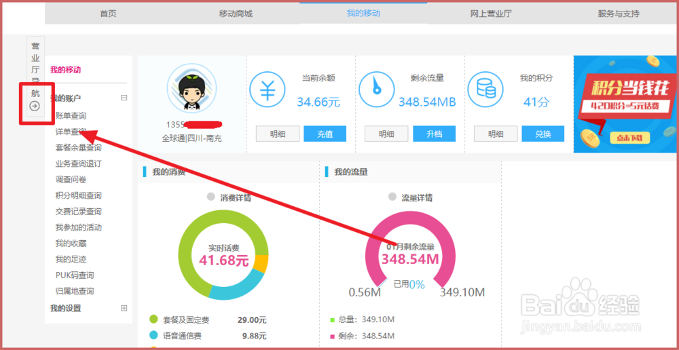The image size is (679, 350).
Task: Open 我参加的活动 link
Action: [78, 227]
